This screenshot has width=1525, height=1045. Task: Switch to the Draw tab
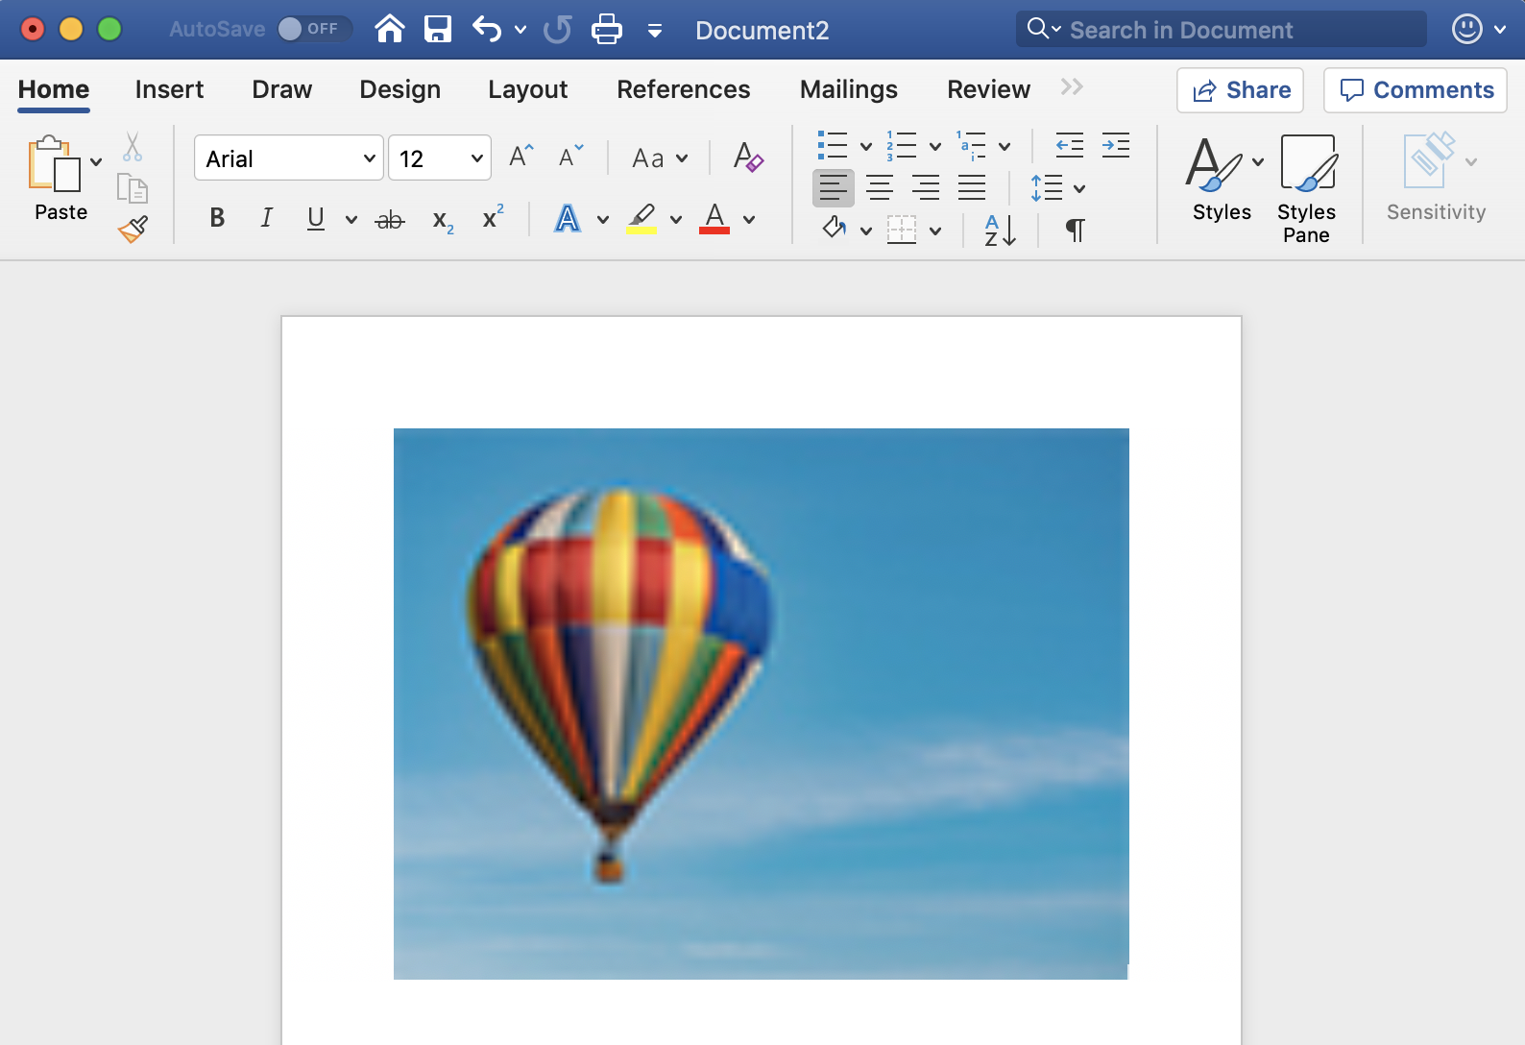click(281, 89)
